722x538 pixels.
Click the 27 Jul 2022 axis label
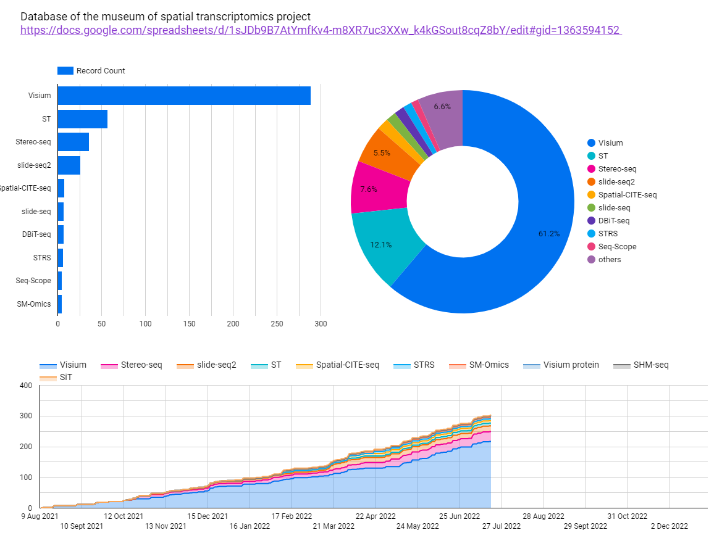(502, 526)
